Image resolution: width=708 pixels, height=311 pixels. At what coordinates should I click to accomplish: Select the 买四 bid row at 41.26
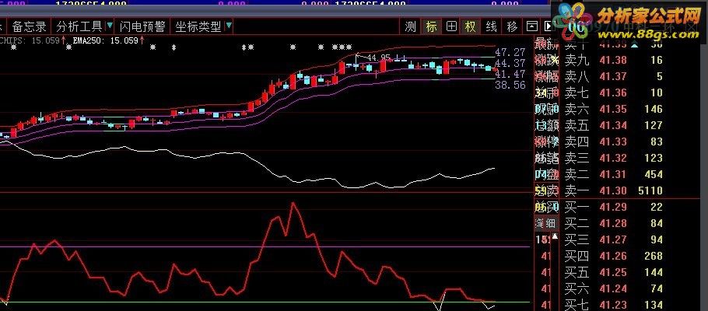tap(614, 256)
